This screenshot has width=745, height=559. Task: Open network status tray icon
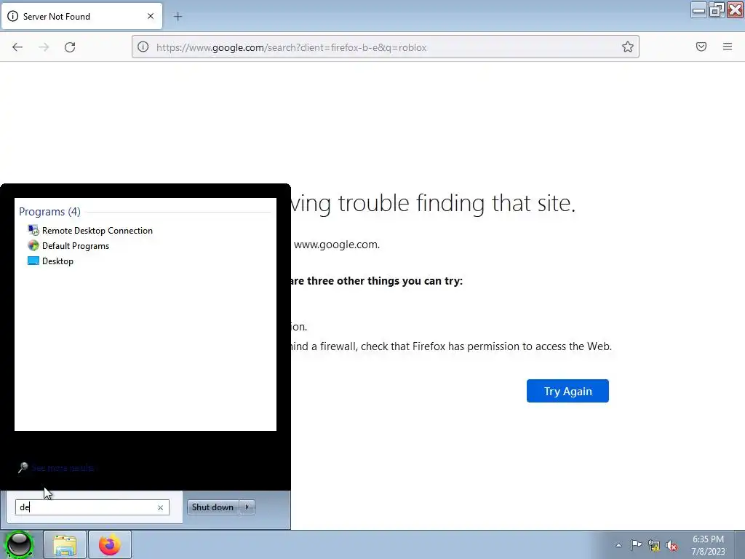[x=654, y=546]
